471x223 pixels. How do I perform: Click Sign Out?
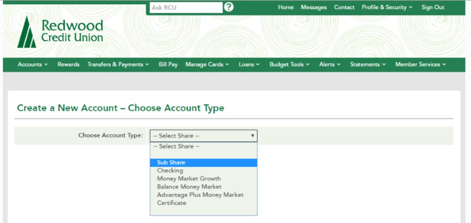pyautogui.click(x=433, y=7)
